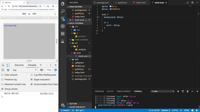Kill terminal with trash icon
The height and width of the screenshot is (112, 200).
187,91
